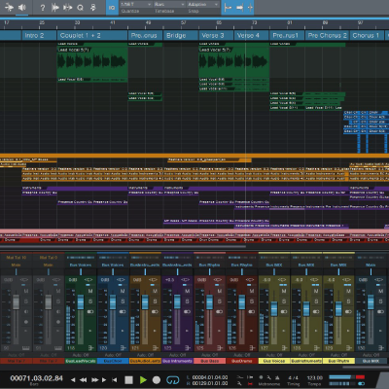The height and width of the screenshot is (389, 389).
Task: Open the Timebase Bars dropdown
Action: [169, 4]
